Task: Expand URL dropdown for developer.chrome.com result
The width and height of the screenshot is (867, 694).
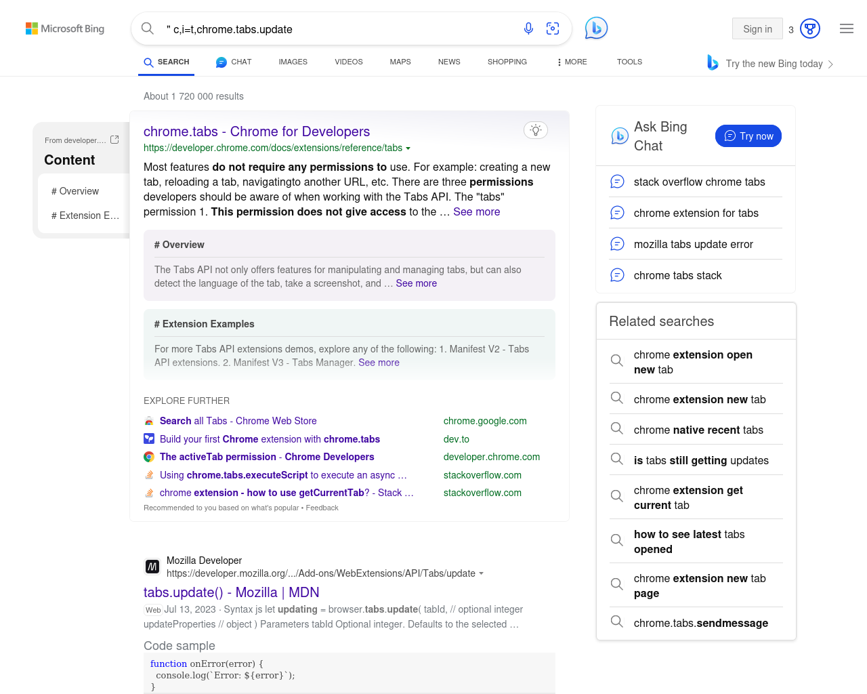Action: tap(408, 148)
